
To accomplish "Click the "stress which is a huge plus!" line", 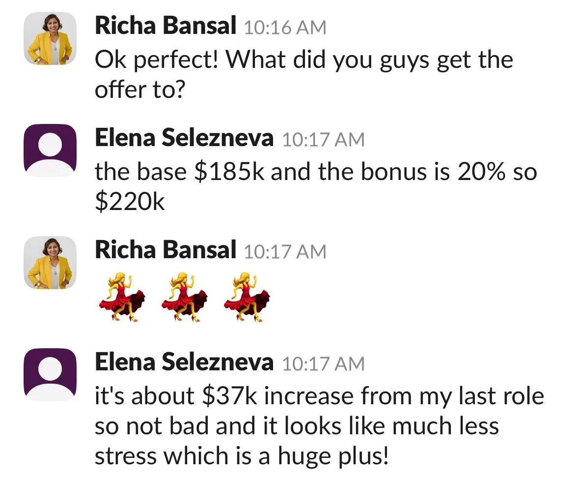I will (x=242, y=455).
